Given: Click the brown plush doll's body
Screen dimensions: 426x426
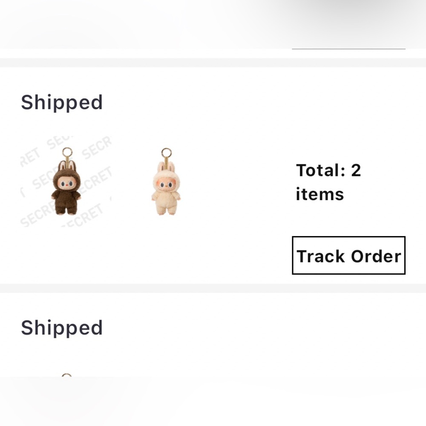Looking at the screenshot, I should click(x=66, y=201).
